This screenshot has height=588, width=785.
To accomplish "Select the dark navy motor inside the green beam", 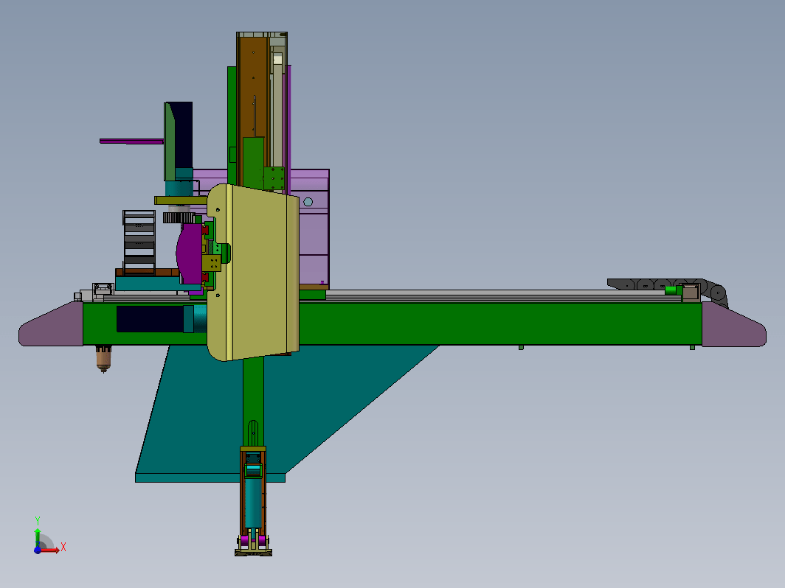I will (x=151, y=319).
